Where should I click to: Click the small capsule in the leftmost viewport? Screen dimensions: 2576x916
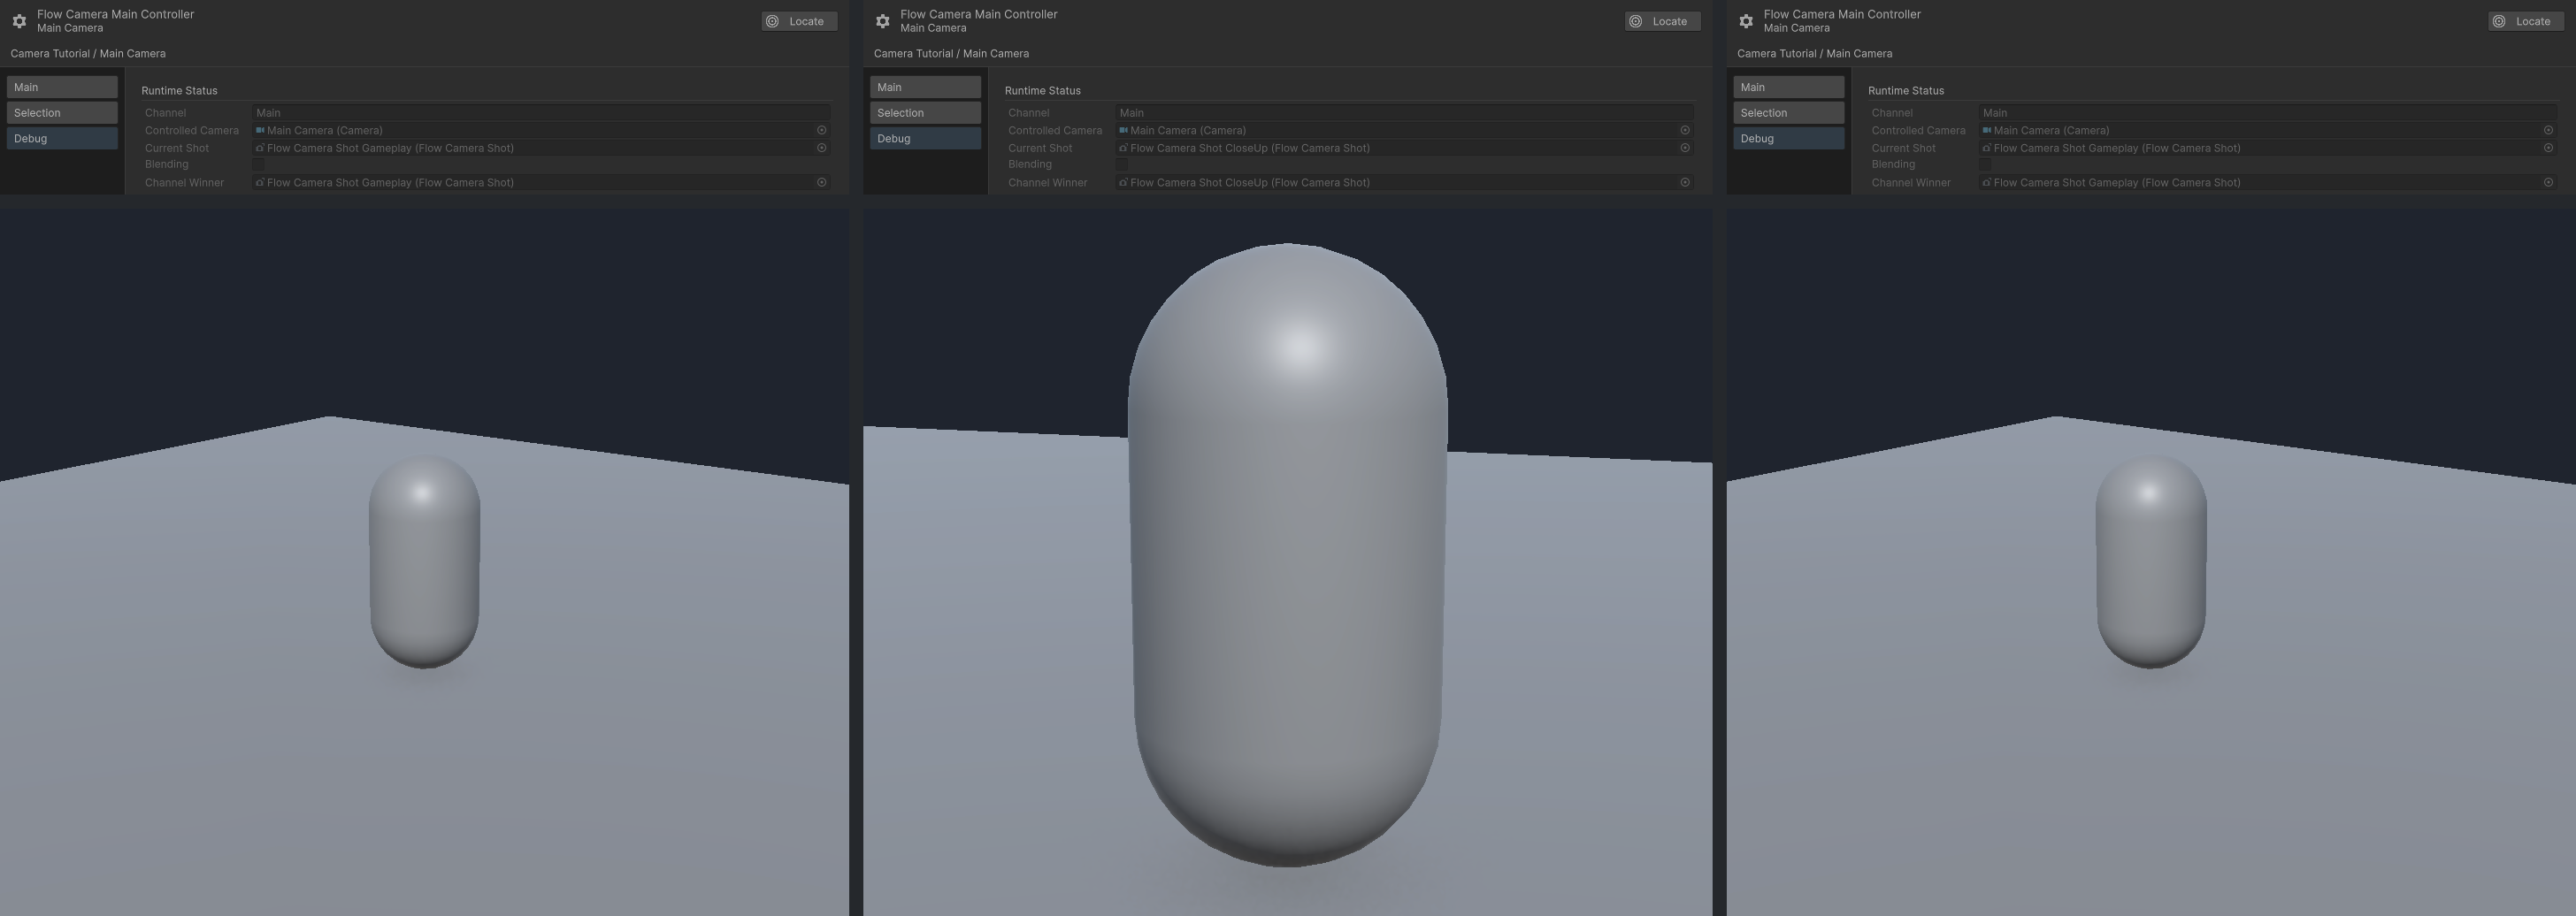click(424, 562)
